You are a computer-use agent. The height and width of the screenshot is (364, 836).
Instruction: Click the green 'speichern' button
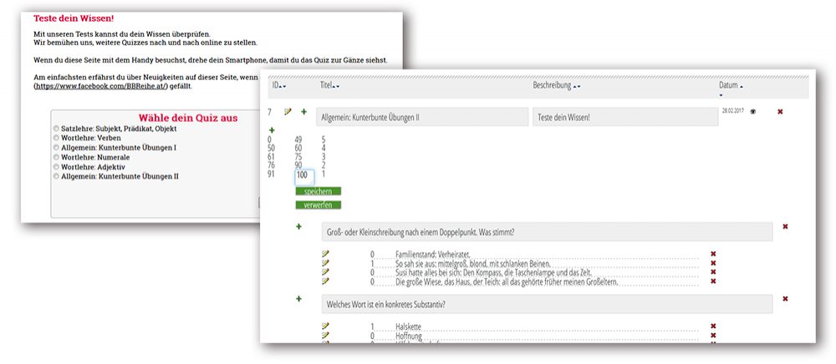click(x=318, y=191)
